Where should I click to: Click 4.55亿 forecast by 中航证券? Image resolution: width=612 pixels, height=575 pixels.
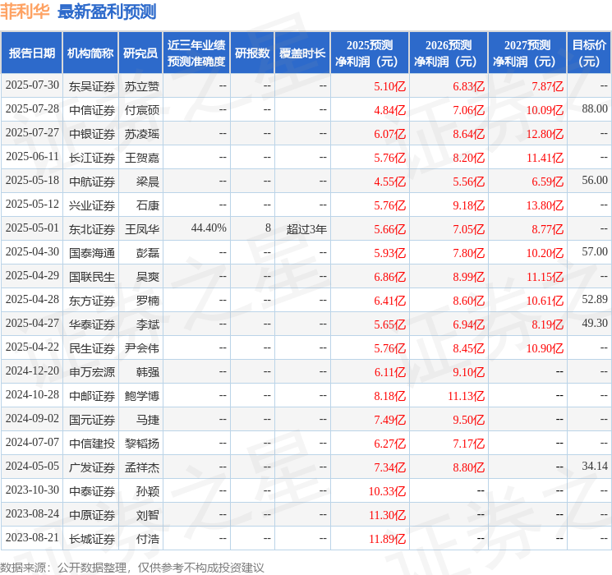pos(389,182)
